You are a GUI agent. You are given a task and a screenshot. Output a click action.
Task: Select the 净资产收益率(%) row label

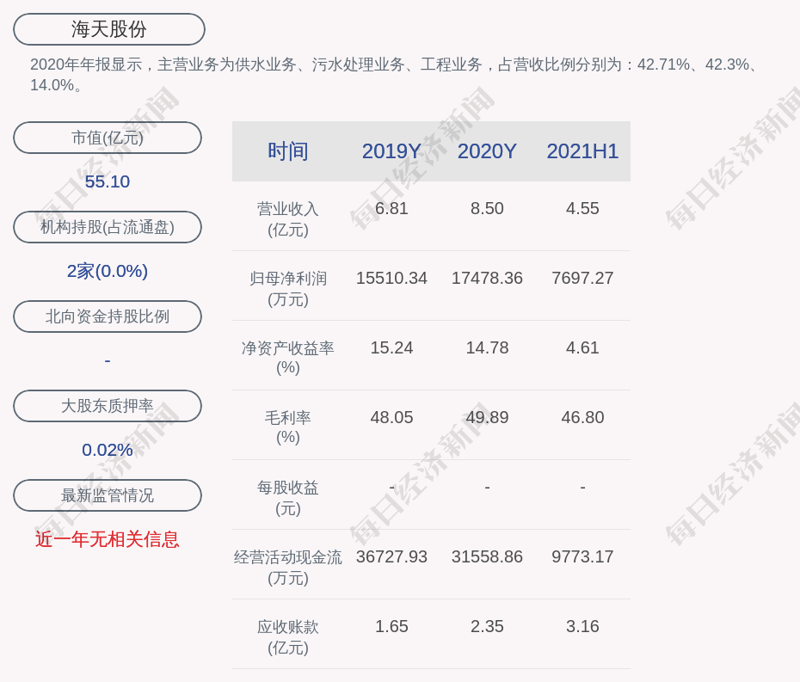pyautogui.click(x=288, y=358)
